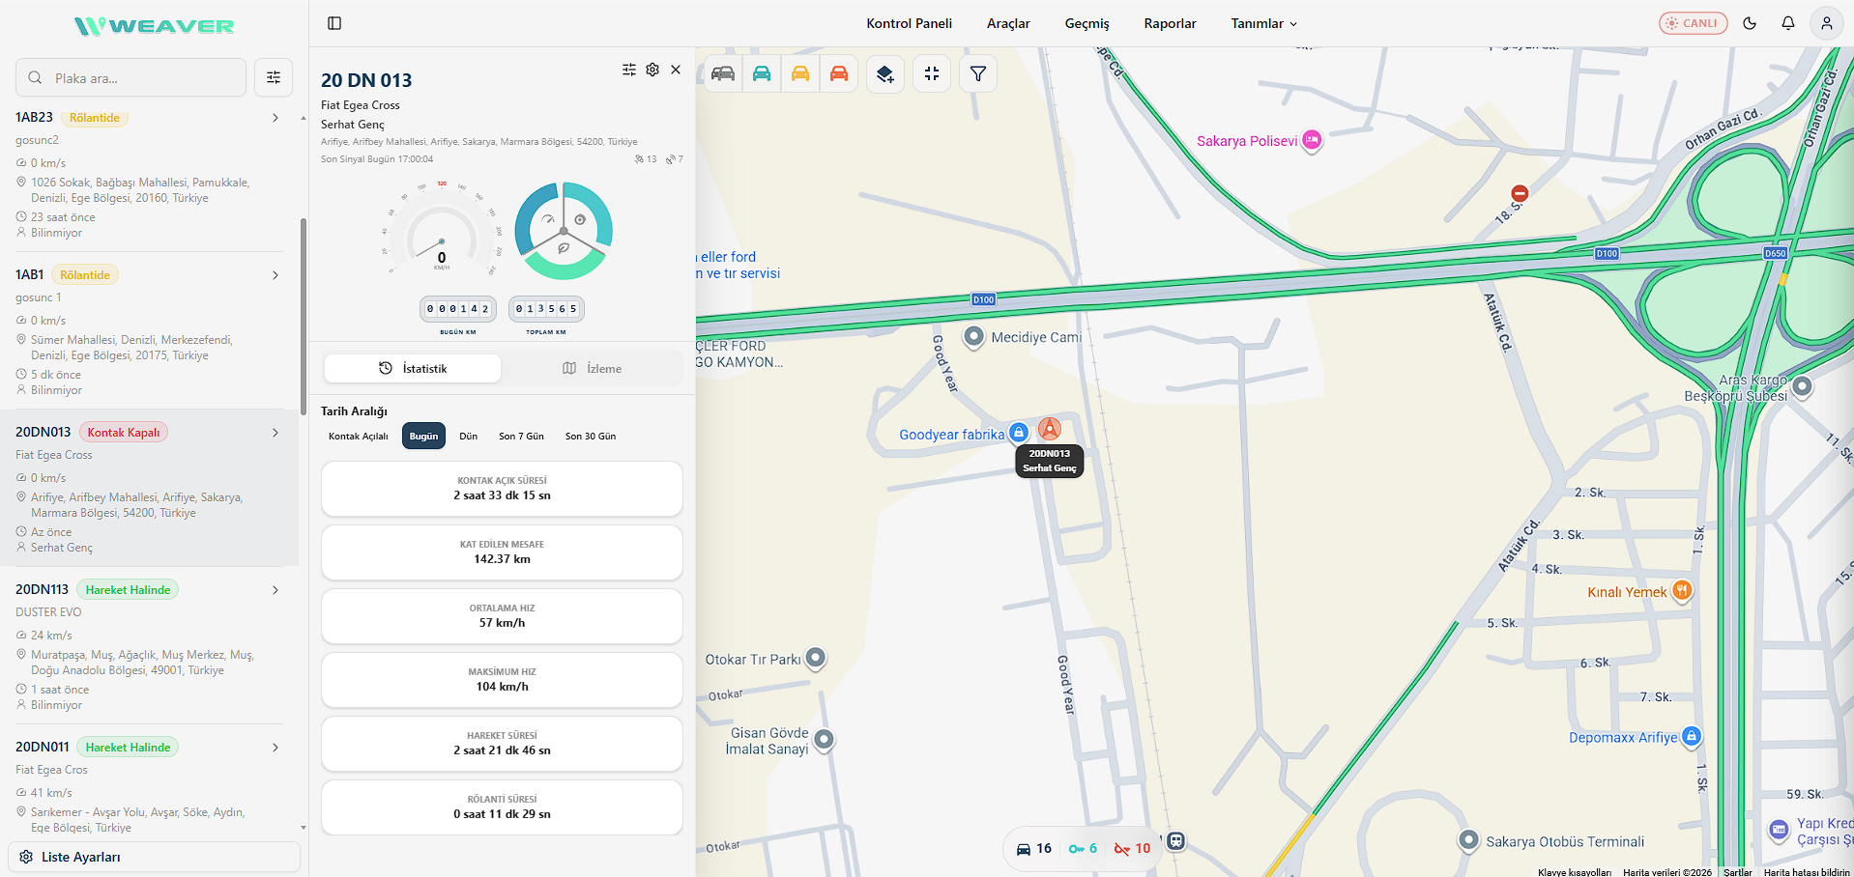Toggle the CANLI live mode

[1694, 23]
